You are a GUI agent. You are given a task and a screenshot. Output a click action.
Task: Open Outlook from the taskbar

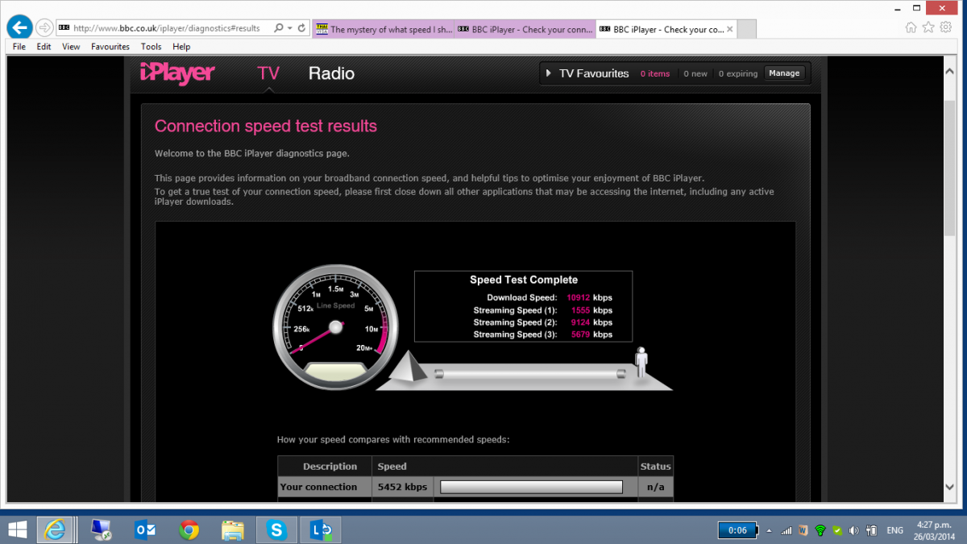[146, 529]
